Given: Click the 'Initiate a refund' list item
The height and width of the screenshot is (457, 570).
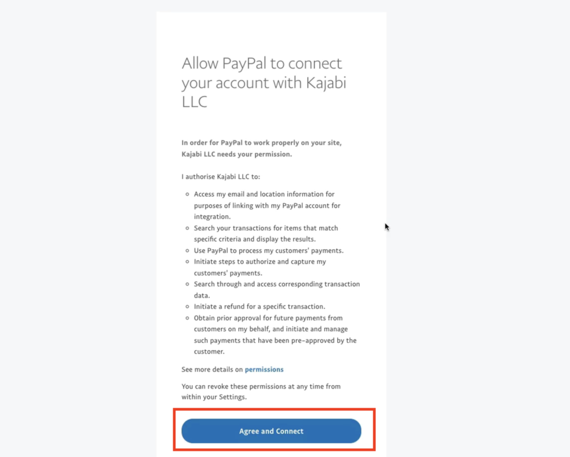Looking at the screenshot, I should click(x=259, y=307).
